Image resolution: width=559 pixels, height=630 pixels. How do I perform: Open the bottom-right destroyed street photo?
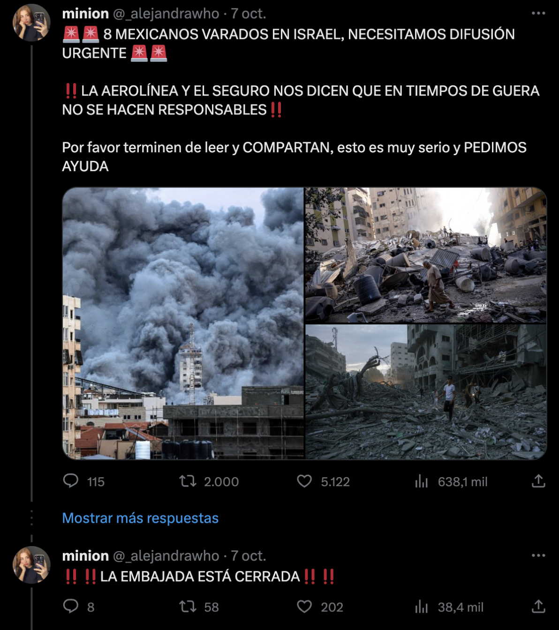(x=426, y=392)
